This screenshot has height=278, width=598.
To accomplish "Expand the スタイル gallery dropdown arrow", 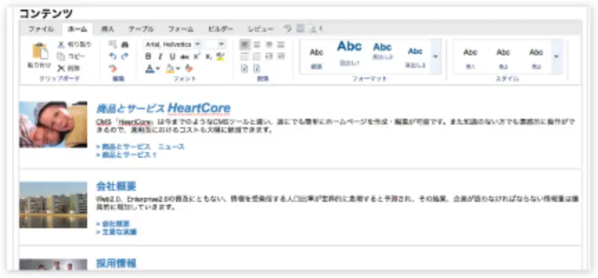I will pos(557,56).
